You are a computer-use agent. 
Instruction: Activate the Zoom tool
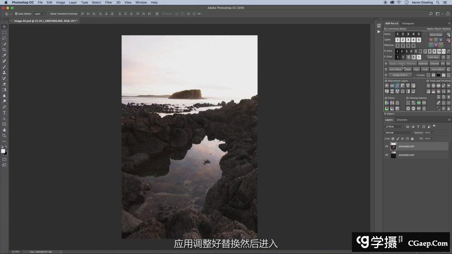click(5, 136)
